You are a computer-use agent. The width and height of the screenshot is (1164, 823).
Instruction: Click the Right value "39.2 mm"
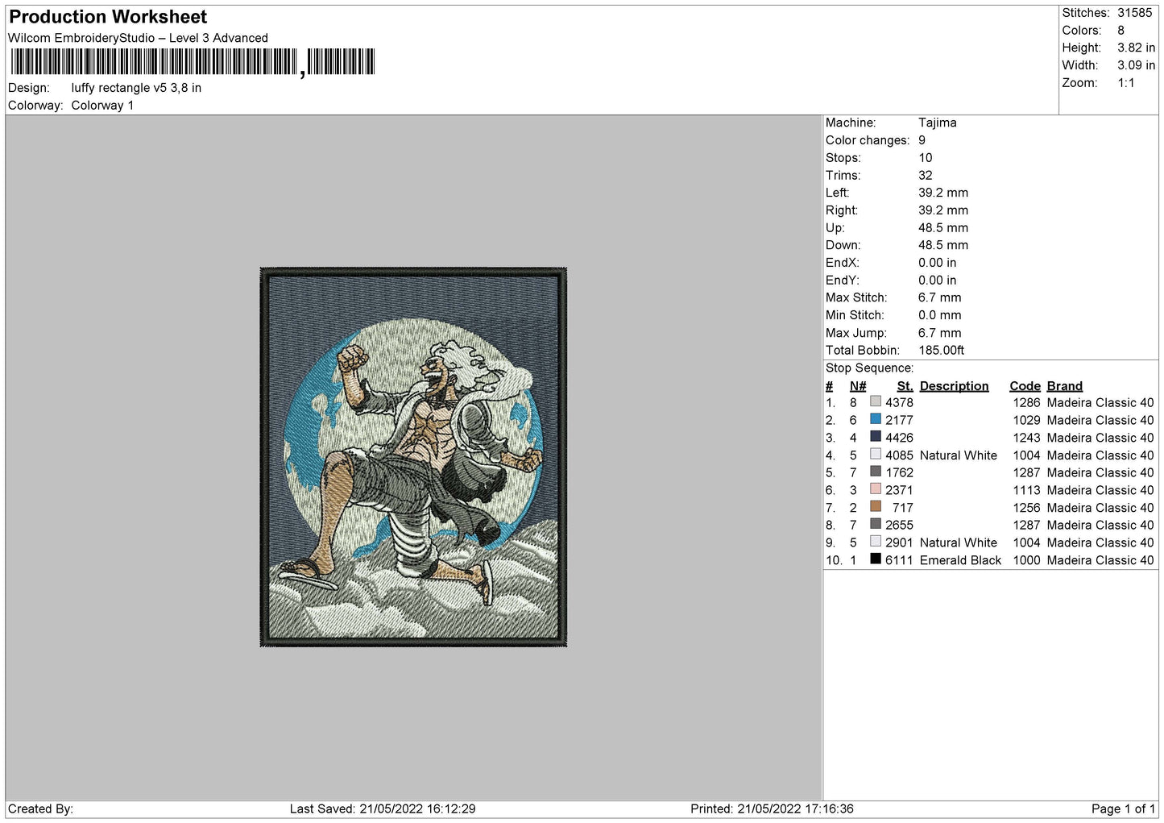[943, 210]
